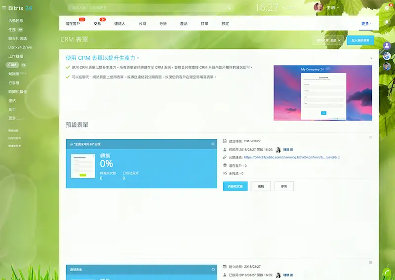The image size is (395, 280).
Task: Open the 分析 tab
Action: (163, 24)
